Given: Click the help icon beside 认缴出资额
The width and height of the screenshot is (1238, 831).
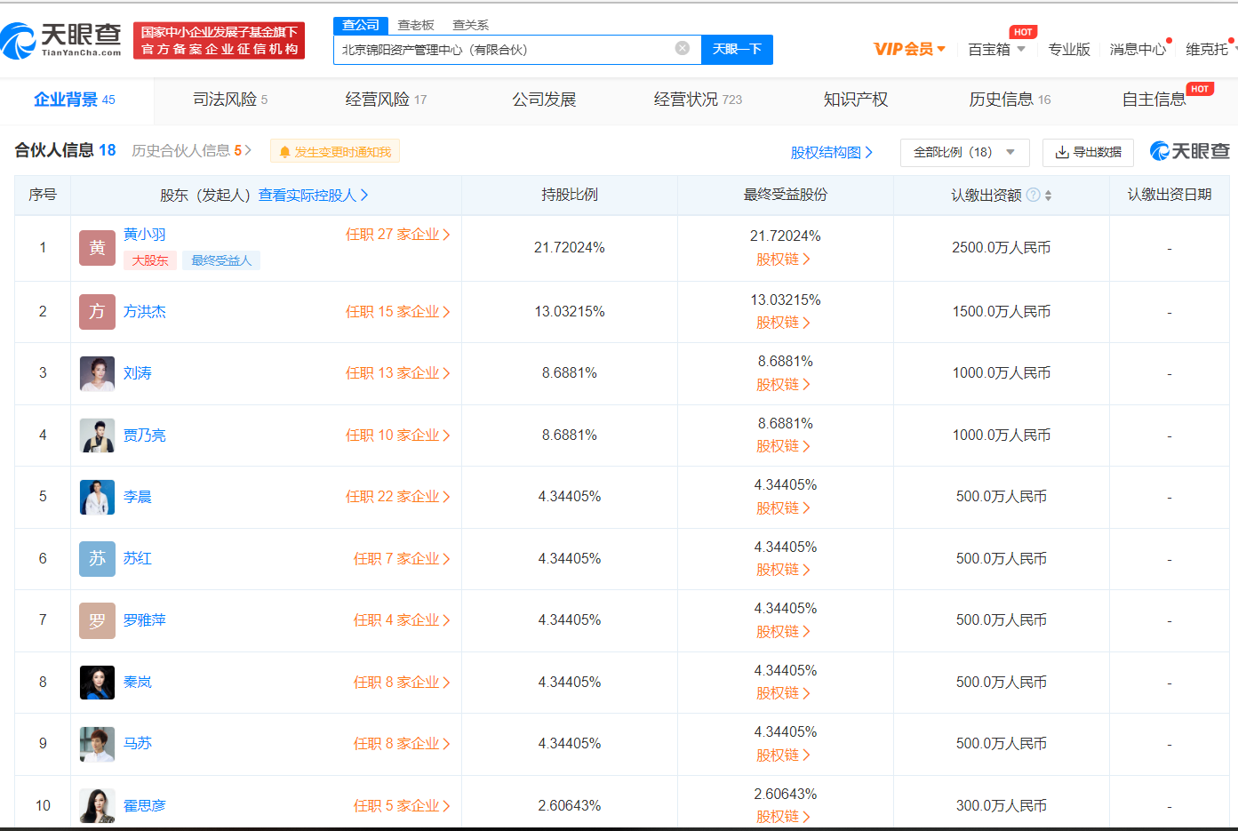Looking at the screenshot, I should click(1033, 195).
